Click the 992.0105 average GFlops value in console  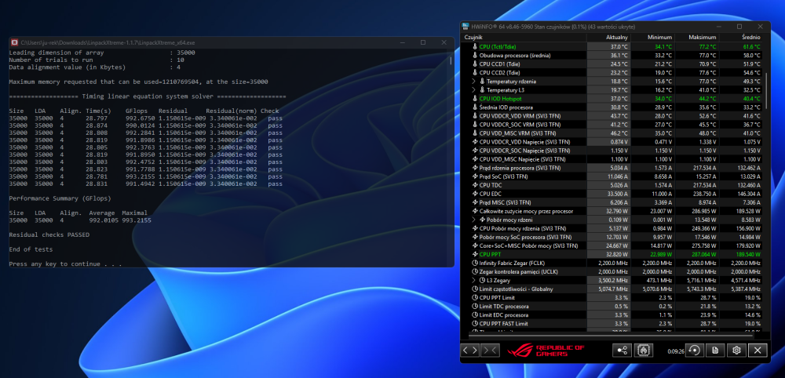click(104, 220)
